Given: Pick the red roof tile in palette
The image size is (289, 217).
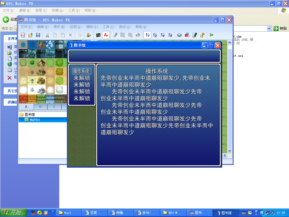Looking at the screenshot, I should 23,99.
